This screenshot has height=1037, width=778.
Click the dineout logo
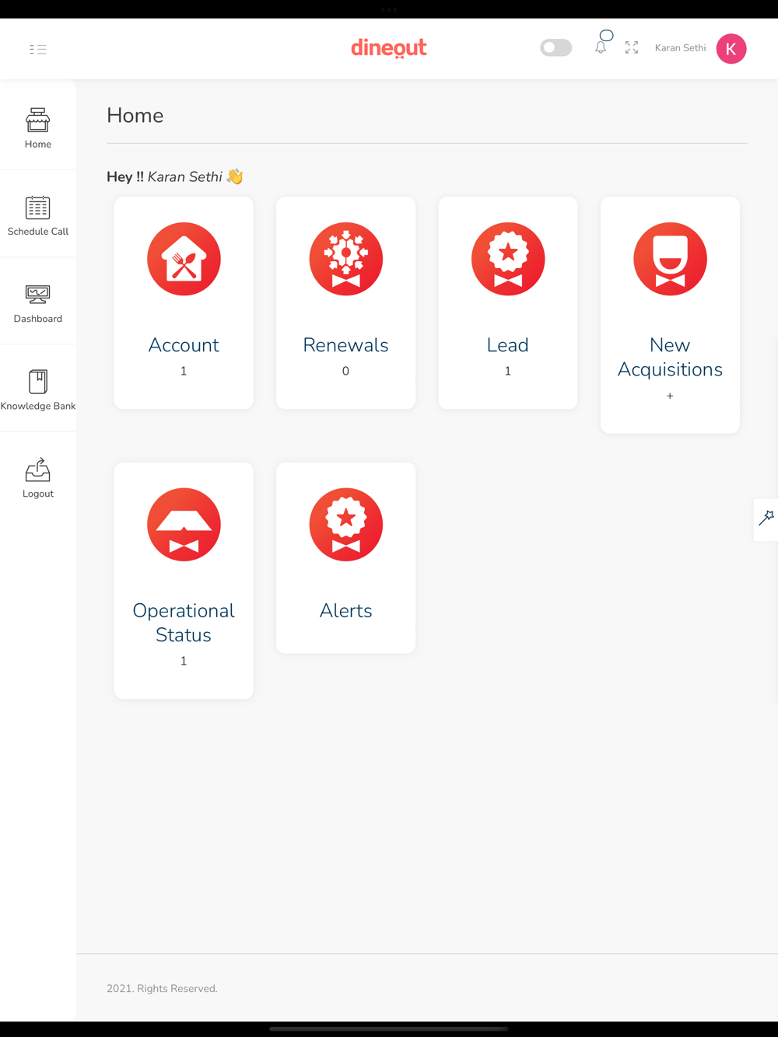(x=389, y=48)
